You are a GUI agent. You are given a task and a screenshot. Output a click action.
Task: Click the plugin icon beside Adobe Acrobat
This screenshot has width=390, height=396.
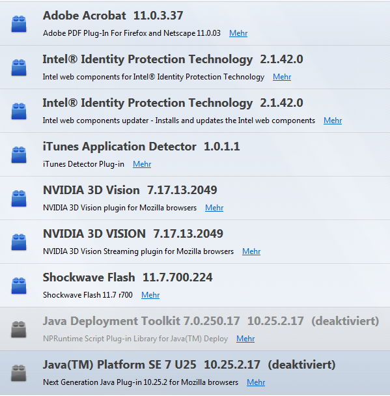click(x=19, y=24)
